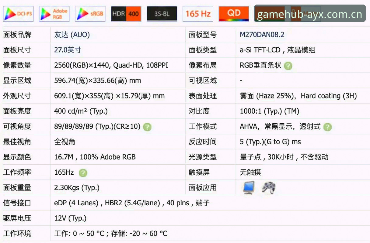Click the DCI-P3 color gamut badge
Image resolution: width=370 pixels, height=243 pixels.
point(18,14)
